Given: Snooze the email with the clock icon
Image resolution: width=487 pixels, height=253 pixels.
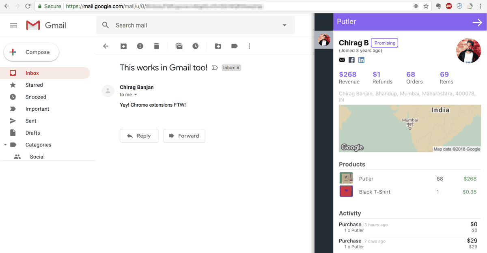Looking at the screenshot, I should pos(195,46).
